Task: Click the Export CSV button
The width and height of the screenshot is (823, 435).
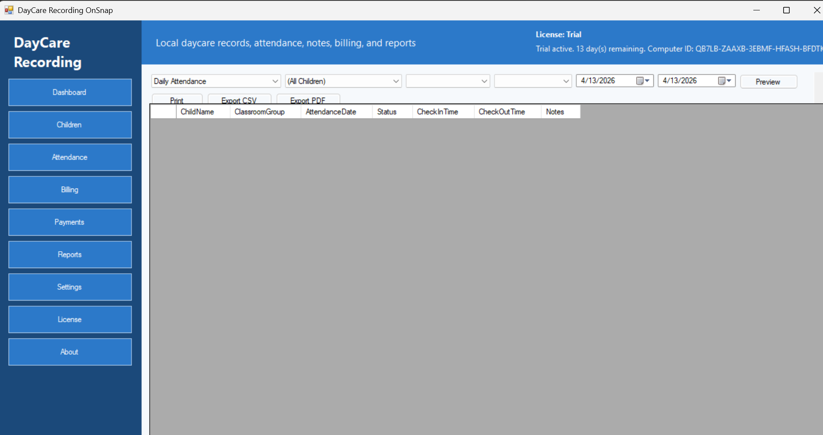Action: click(x=239, y=99)
